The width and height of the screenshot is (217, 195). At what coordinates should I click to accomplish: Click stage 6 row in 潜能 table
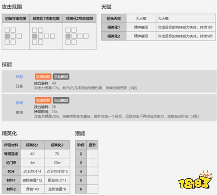coord(80,189)
